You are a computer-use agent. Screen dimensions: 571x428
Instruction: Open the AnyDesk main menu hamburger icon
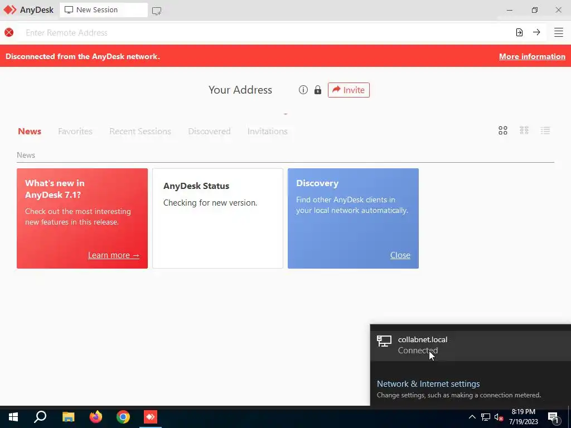tap(558, 32)
